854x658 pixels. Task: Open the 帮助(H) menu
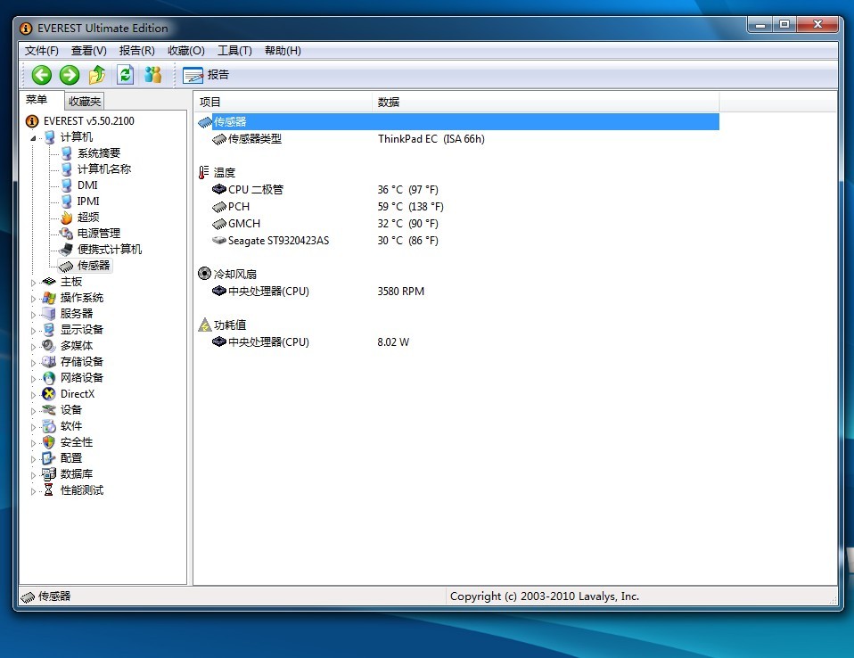pyautogui.click(x=283, y=51)
